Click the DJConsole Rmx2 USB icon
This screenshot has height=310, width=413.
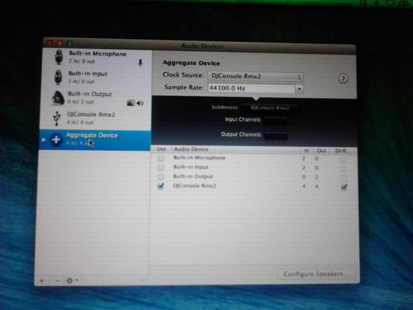(57, 118)
